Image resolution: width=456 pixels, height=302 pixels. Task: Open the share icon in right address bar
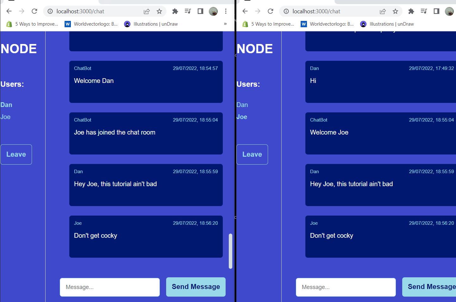[383, 11]
